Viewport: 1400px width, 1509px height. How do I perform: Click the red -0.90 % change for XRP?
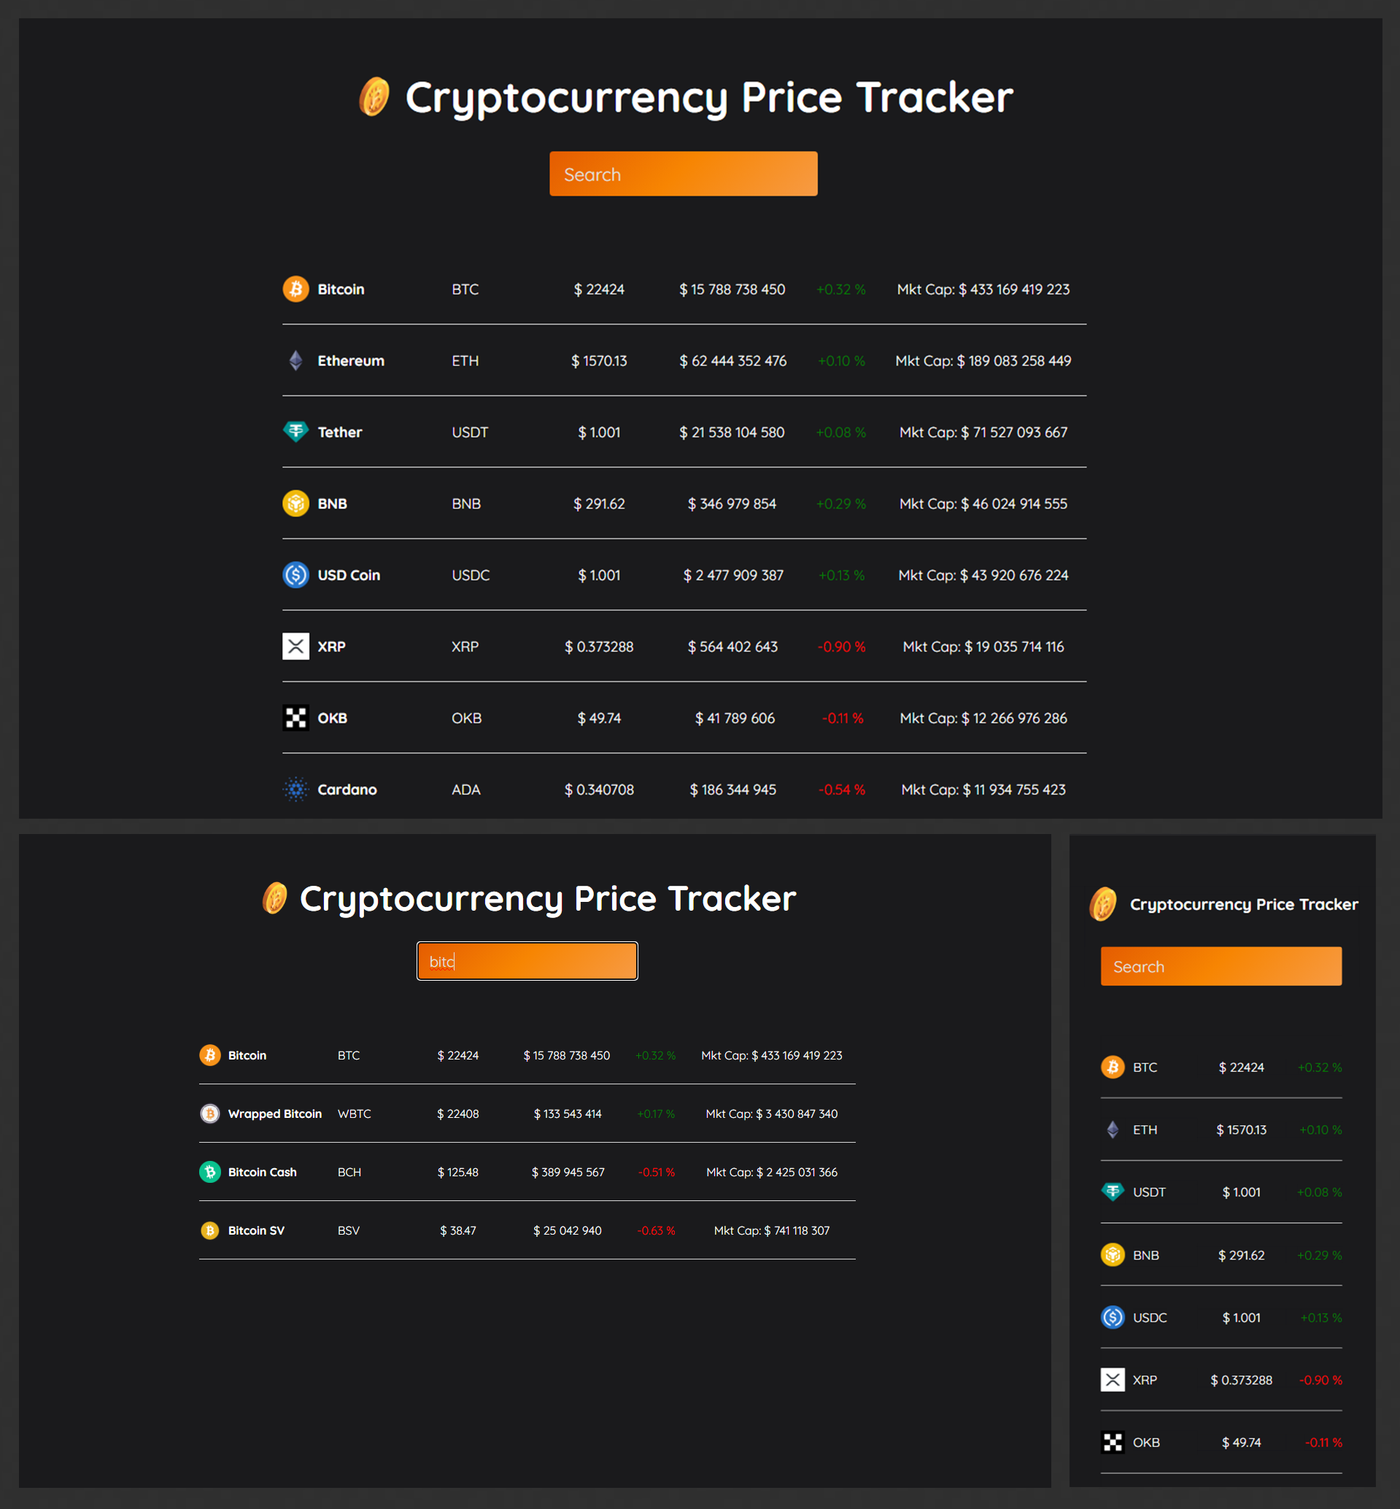[x=841, y=647]
